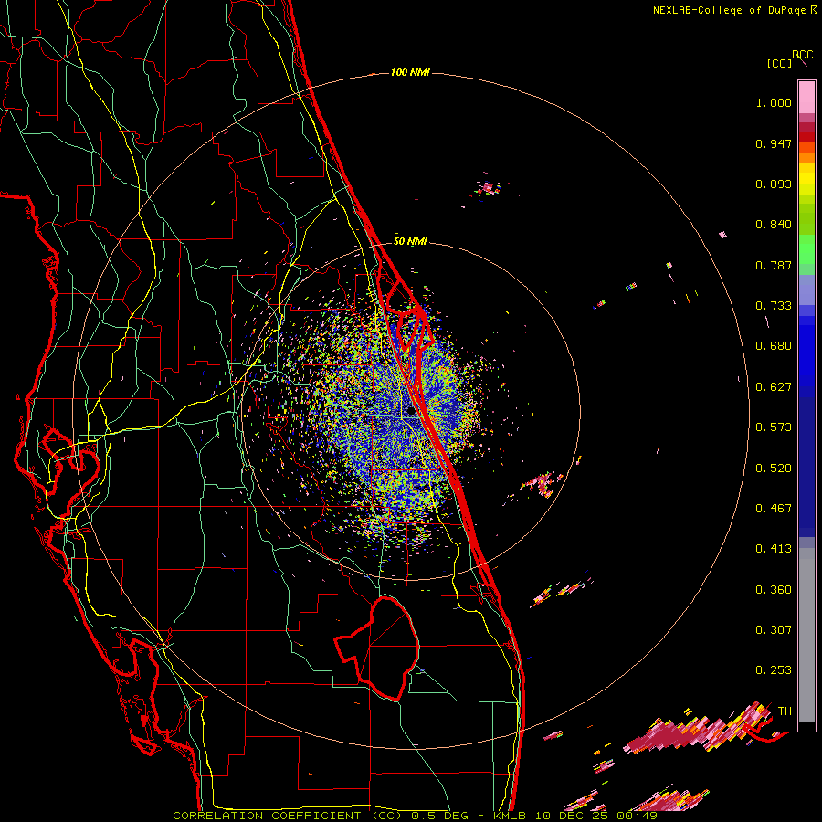Click the 0.520 scale value
Viewport: 822px width, 822px height.
pos(774,469)
